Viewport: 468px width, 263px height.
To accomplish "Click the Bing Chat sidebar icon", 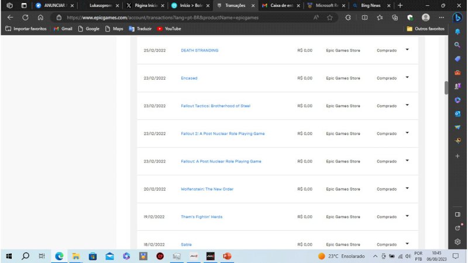I will 458,18.
